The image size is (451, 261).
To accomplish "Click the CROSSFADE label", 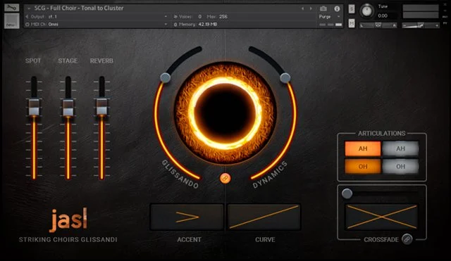I will tap(381, 239).
